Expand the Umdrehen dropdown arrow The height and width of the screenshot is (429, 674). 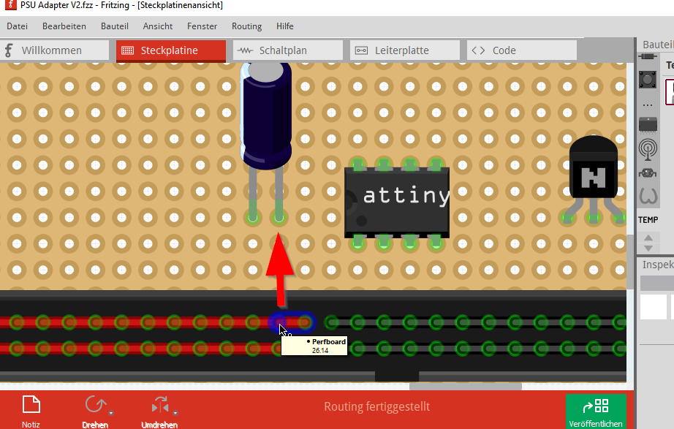tap(175, 413)
